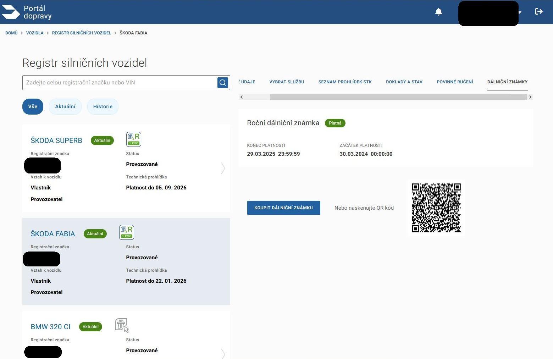
Task: Click the Portál dopravy logo
Action: pos(27,12)
